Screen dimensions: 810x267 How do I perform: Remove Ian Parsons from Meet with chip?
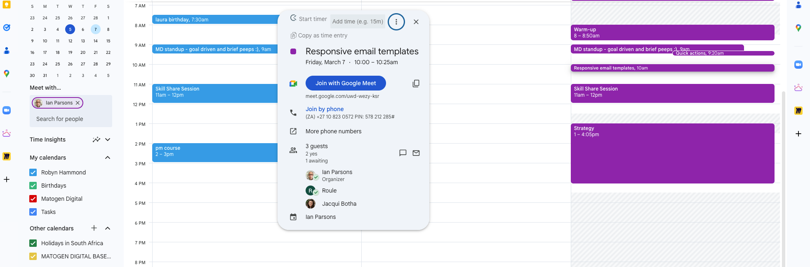[x=78, y=103]
